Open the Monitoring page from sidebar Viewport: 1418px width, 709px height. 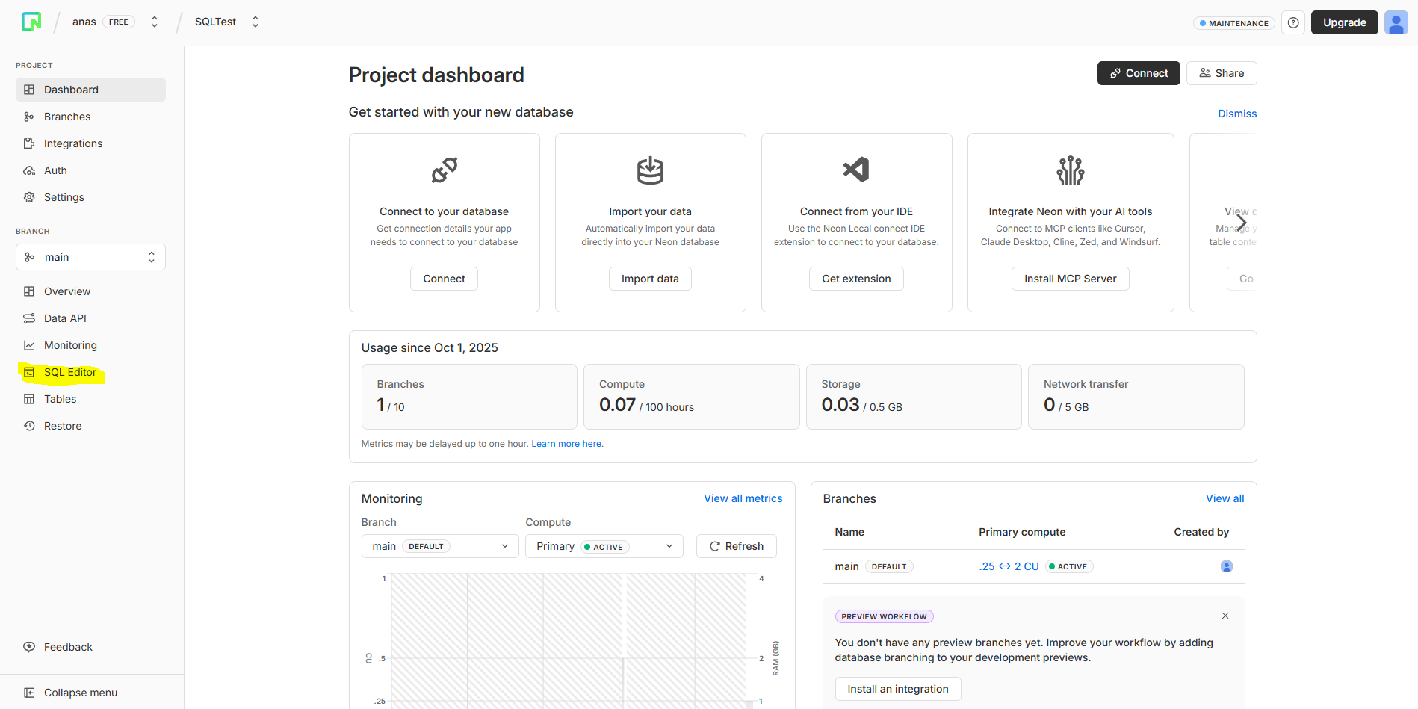coord(90,345)
